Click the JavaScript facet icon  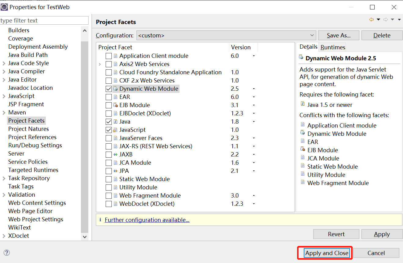pos(115,130)
